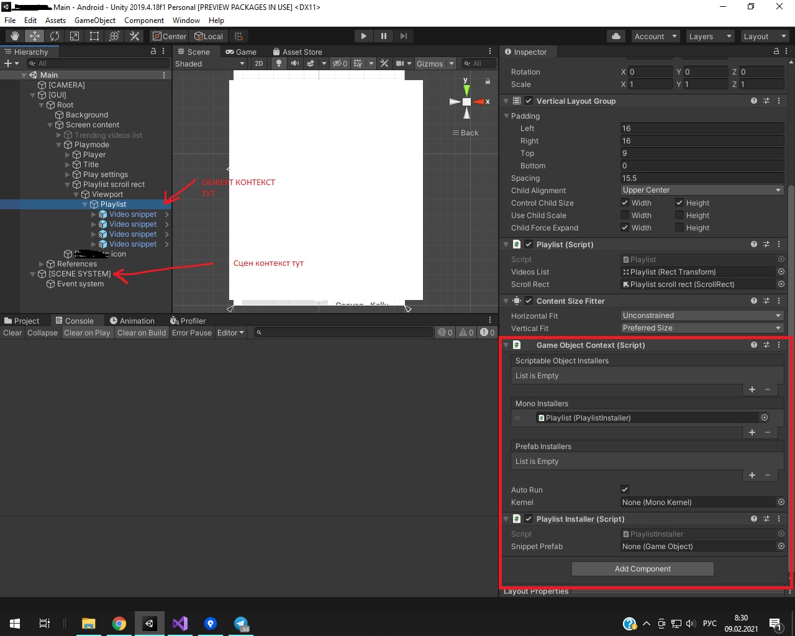Pause the game

tap(384, 36)
